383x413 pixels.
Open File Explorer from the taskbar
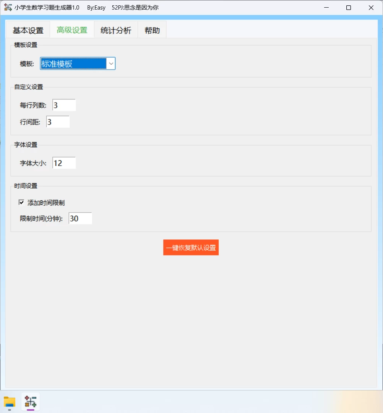[x=10, y=402]
